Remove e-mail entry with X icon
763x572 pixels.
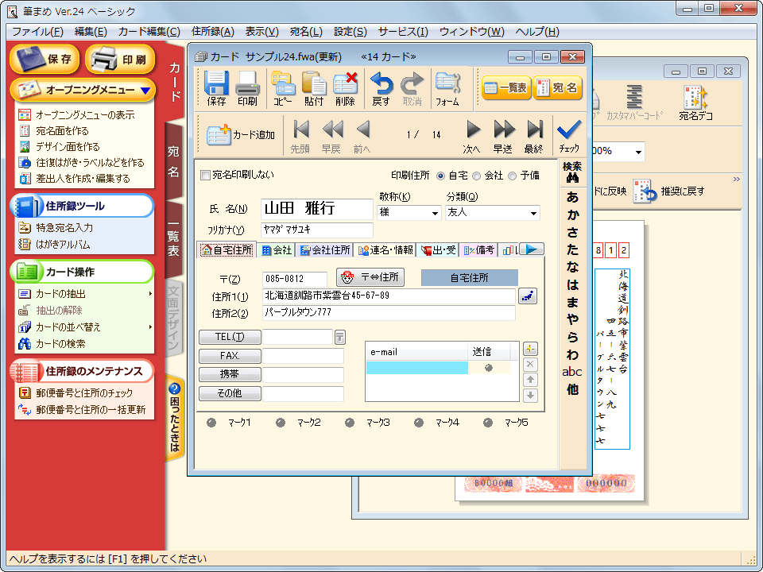530,365
